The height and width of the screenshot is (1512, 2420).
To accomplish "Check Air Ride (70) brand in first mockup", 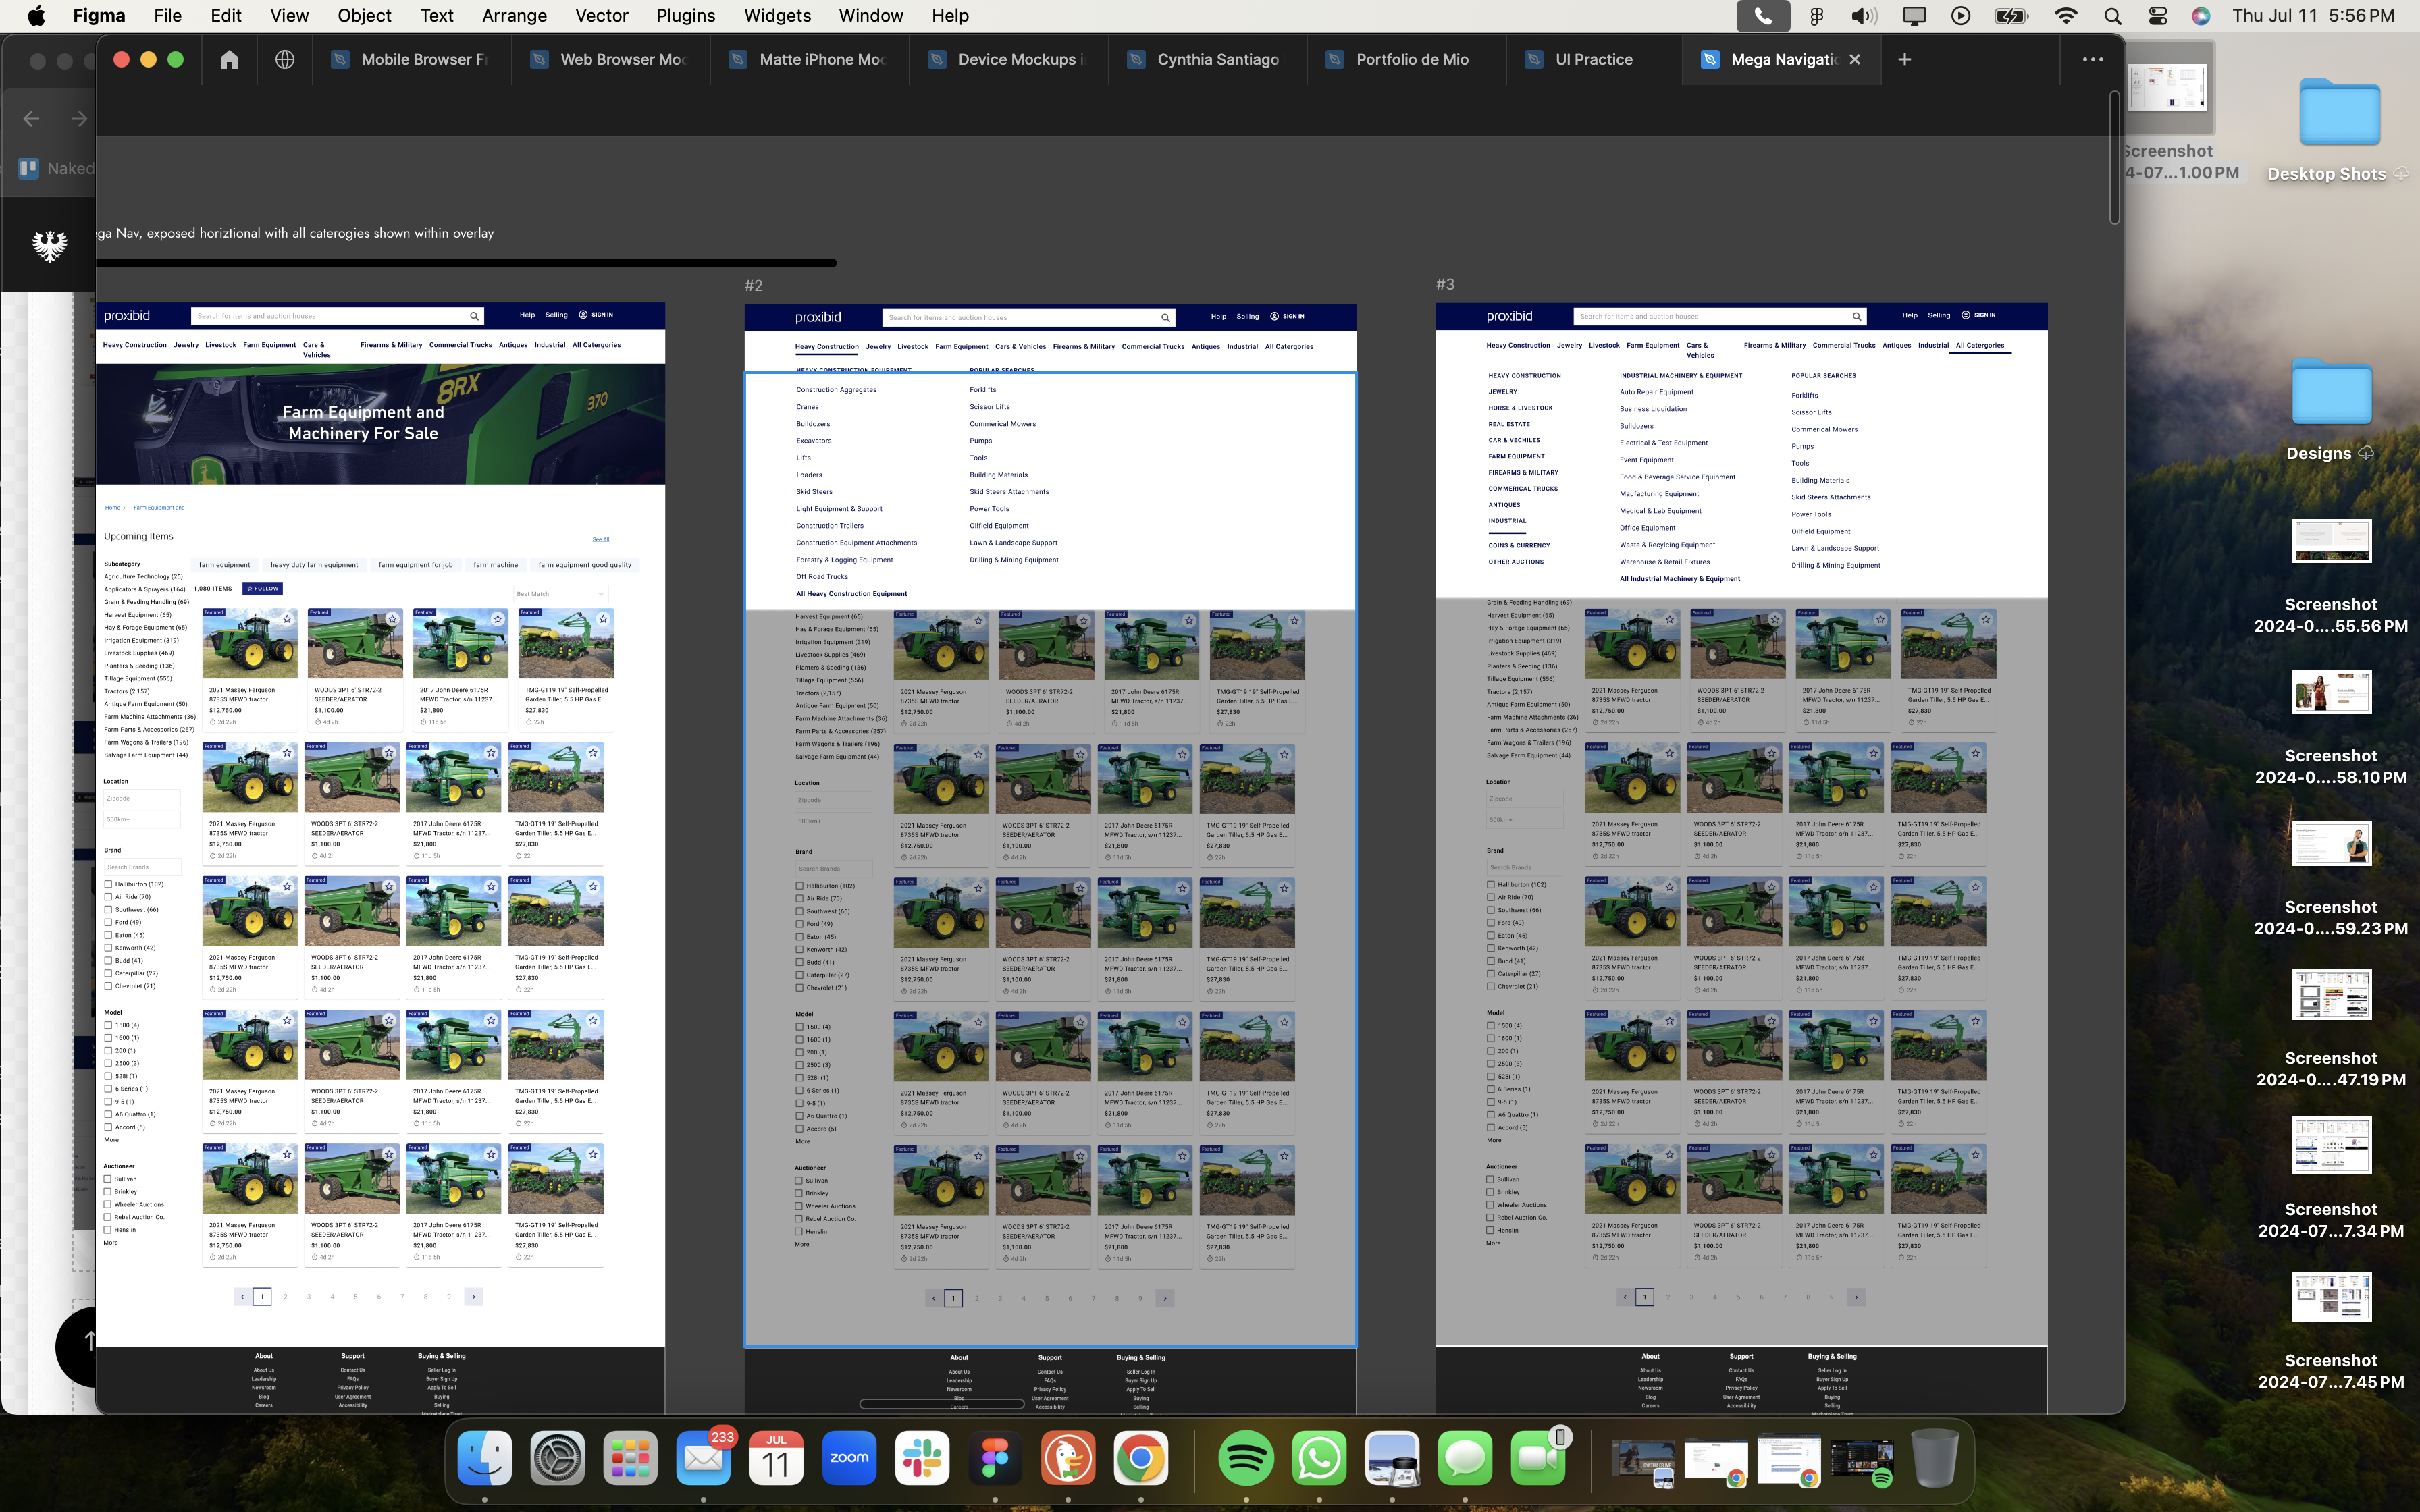I will click(108, 897).
